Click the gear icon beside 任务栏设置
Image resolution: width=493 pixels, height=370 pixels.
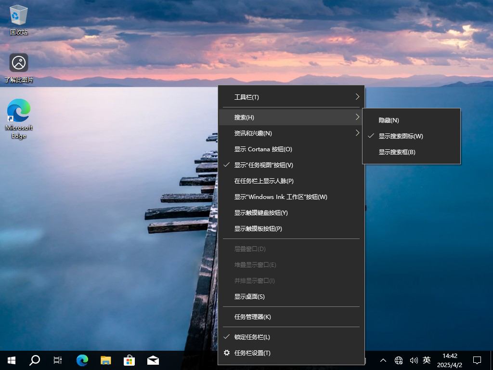(x=226, y=353)
